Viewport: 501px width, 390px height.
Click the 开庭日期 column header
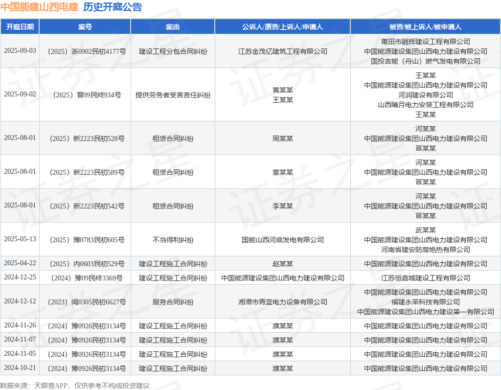(x=20, y=27)
